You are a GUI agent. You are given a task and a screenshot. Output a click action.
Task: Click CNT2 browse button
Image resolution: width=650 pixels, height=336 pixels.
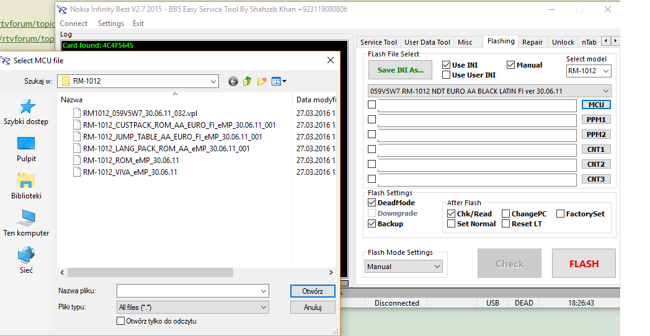tap(596, 164)
